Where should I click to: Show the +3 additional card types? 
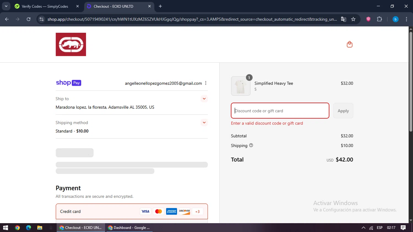tap(197, 211)
